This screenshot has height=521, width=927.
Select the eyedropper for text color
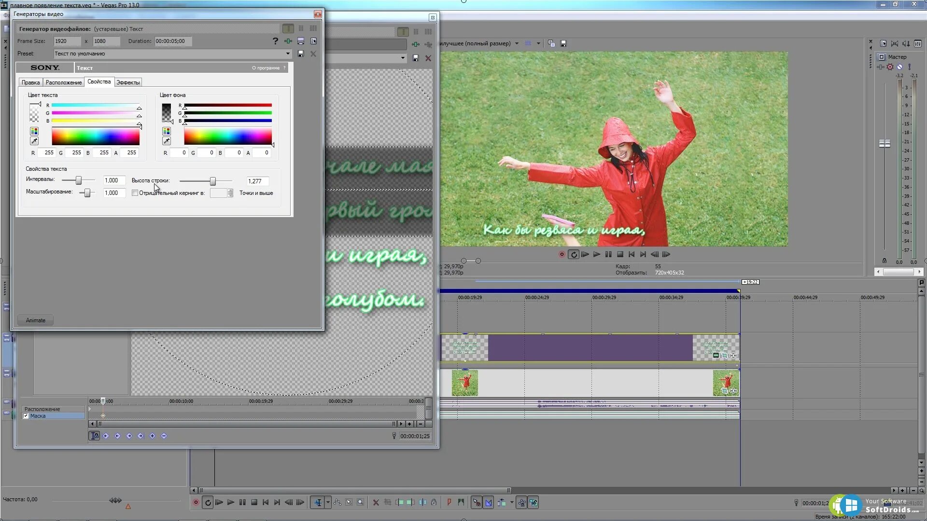[x=34, y=141]
